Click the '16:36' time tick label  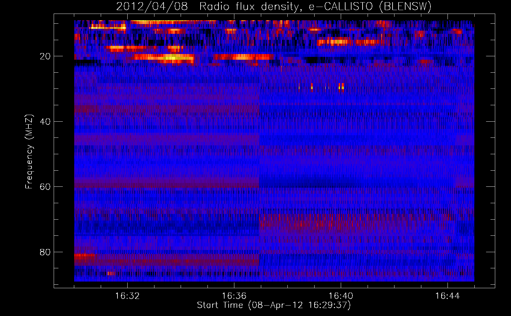[x=234, y=296]
